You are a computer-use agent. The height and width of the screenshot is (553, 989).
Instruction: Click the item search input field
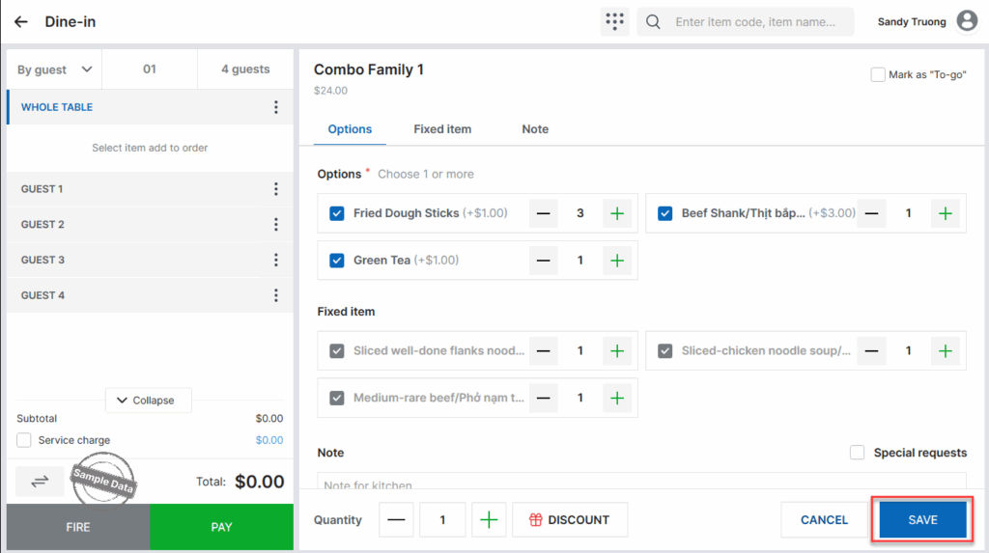click(753, 22)
